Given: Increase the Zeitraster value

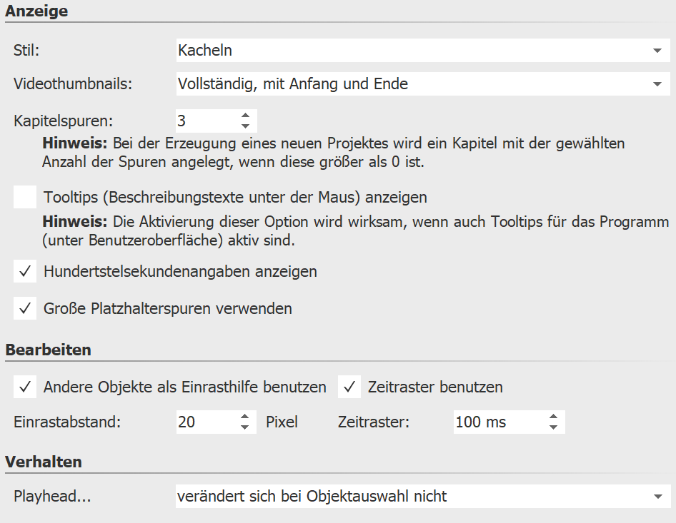Looking at the screenshot, I should tap(553, 417).
